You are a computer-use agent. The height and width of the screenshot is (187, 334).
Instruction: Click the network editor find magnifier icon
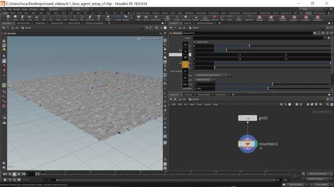[328, 104]
